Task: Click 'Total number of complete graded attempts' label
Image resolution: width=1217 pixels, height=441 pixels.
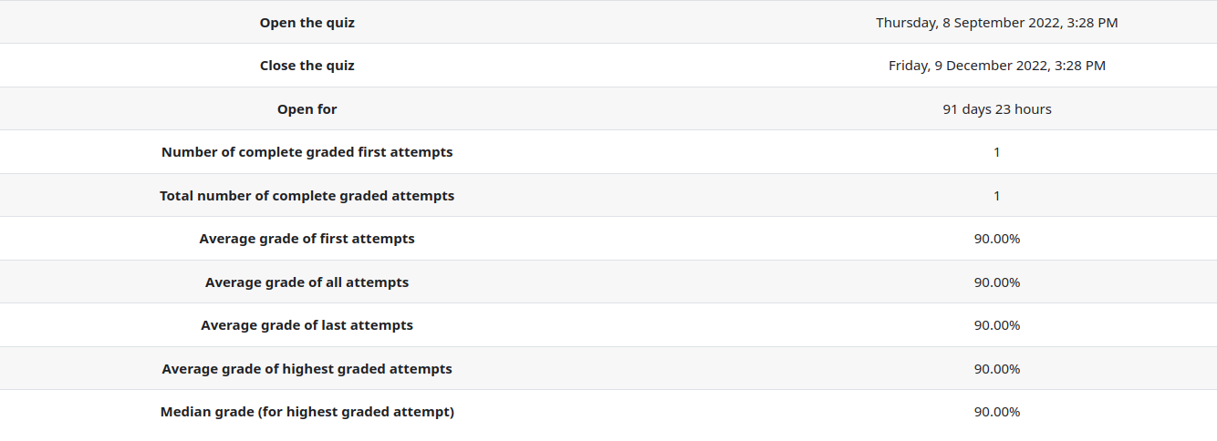Action: pyautogui.click(x=307, y=196)
